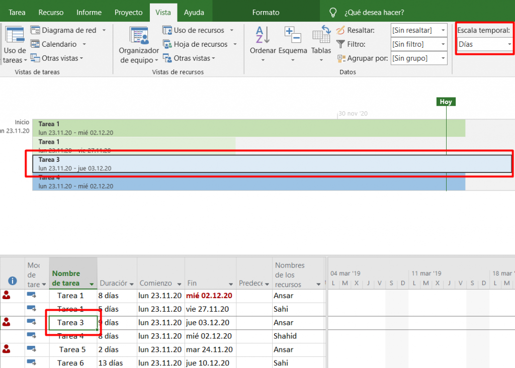Click the Organizador de equipo icon
The width and height of the screenshot is (515, 368).
[x=139, y=35]
